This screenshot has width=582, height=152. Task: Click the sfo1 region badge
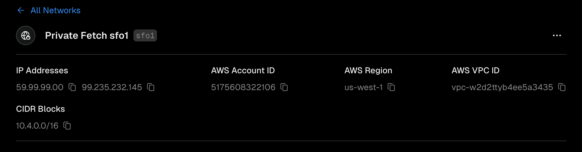click(x=145, y=35)
